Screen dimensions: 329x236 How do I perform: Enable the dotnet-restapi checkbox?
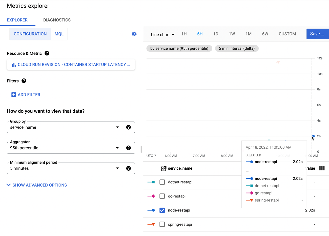coord(162,182)
